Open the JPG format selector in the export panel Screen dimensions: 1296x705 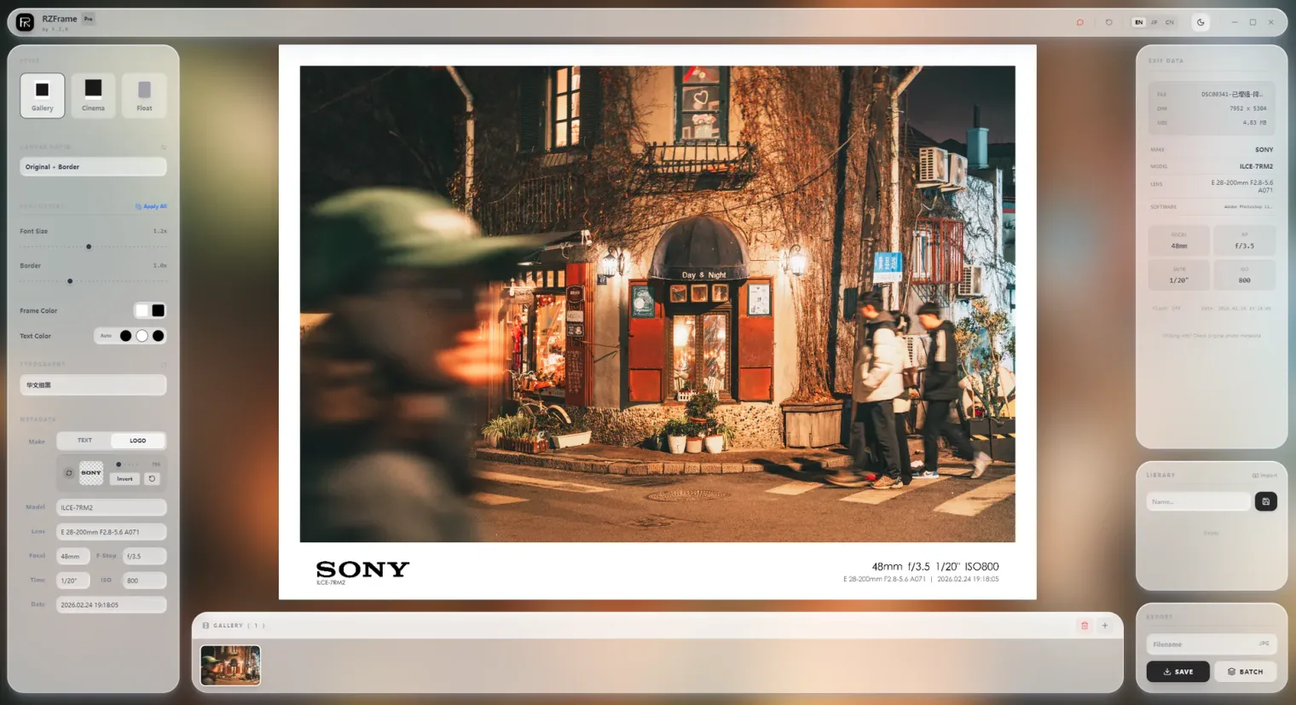point(1264,644)
